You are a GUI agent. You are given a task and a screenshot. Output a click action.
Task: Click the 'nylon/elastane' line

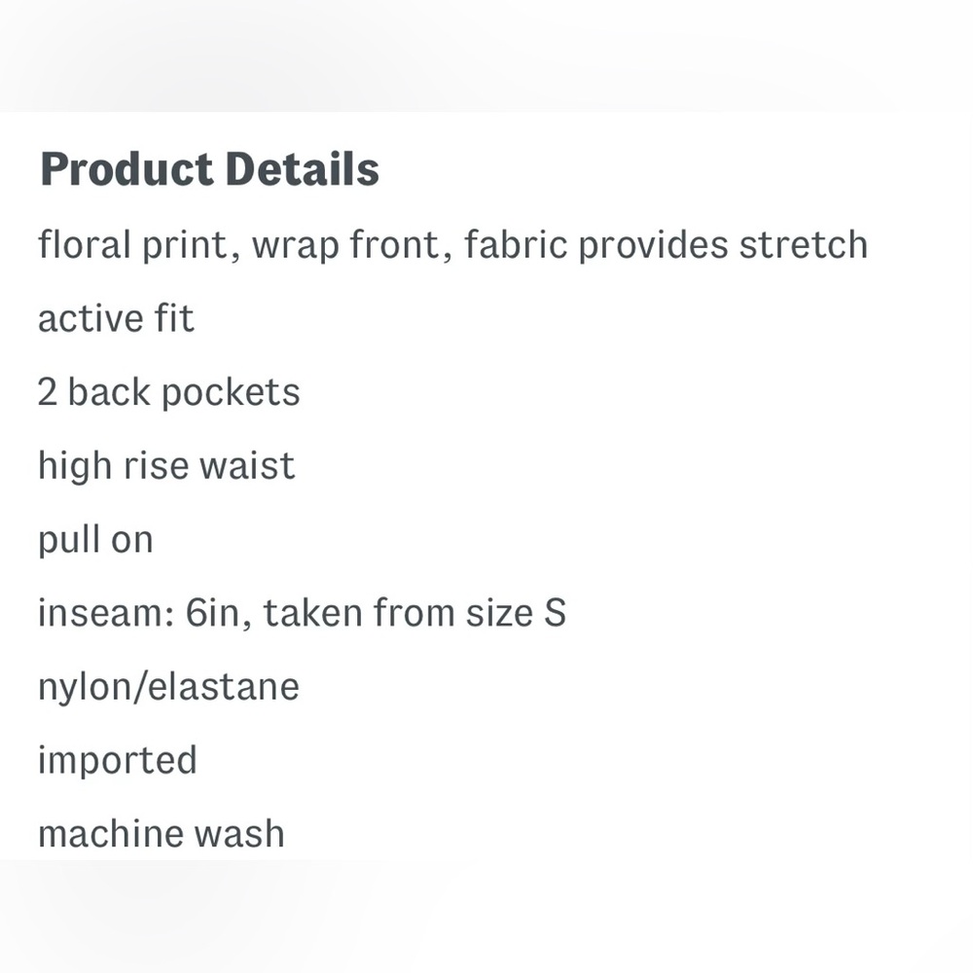coord(168,687)
